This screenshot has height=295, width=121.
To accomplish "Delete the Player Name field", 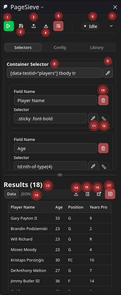I will pyautogui.click(x=103, y=100).
